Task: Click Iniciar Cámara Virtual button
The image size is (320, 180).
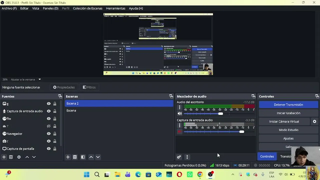Action: click(x=284, y=121)
